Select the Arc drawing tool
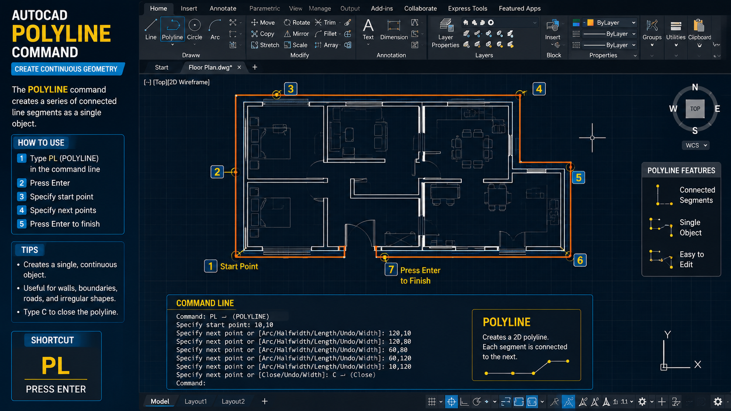This screenshot has height=411, width=731. coord(215,30)
